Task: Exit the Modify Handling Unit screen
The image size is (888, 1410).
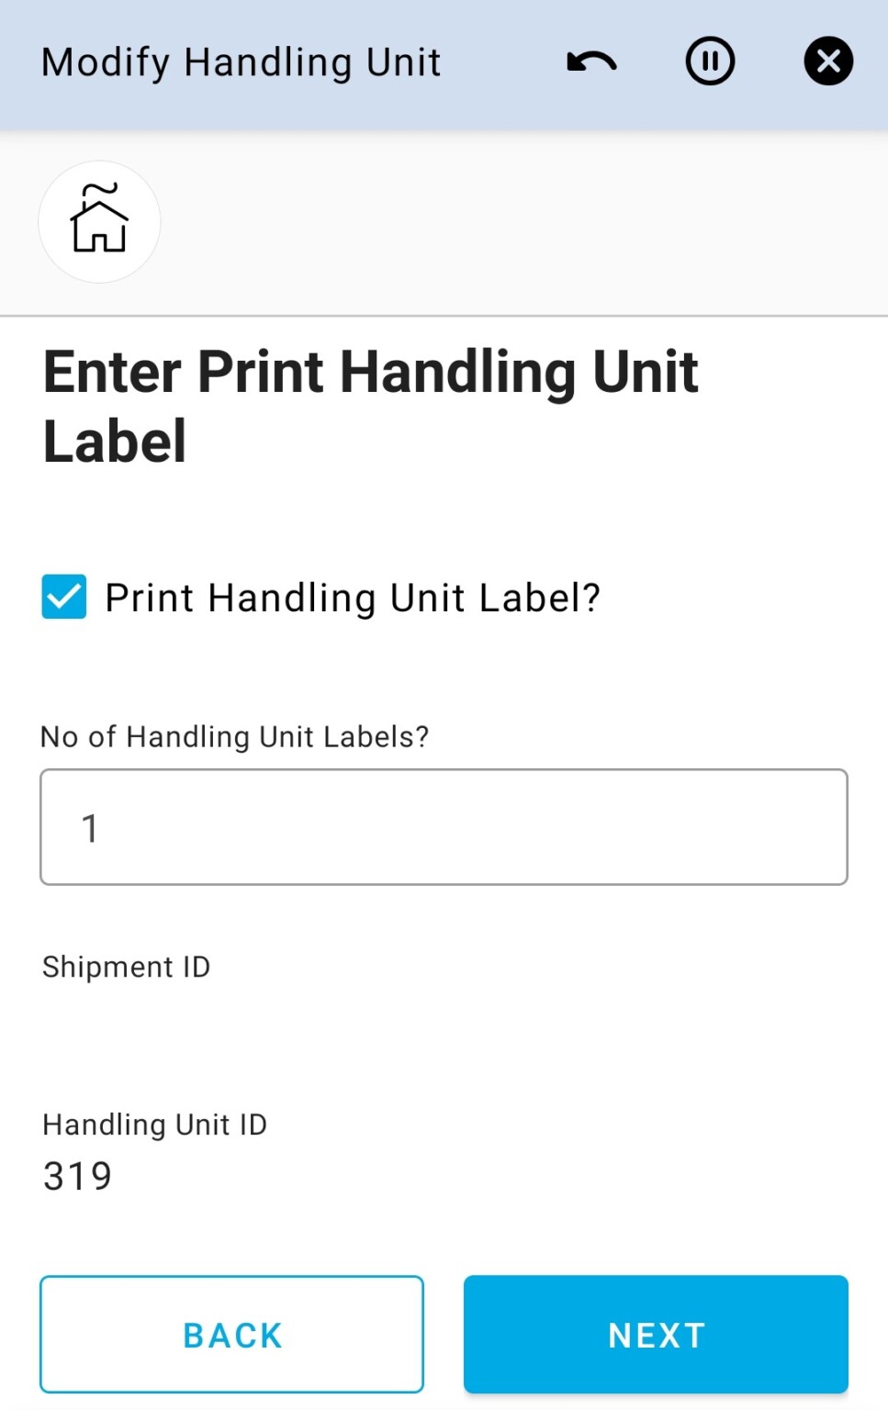Action: pos(827,62)
